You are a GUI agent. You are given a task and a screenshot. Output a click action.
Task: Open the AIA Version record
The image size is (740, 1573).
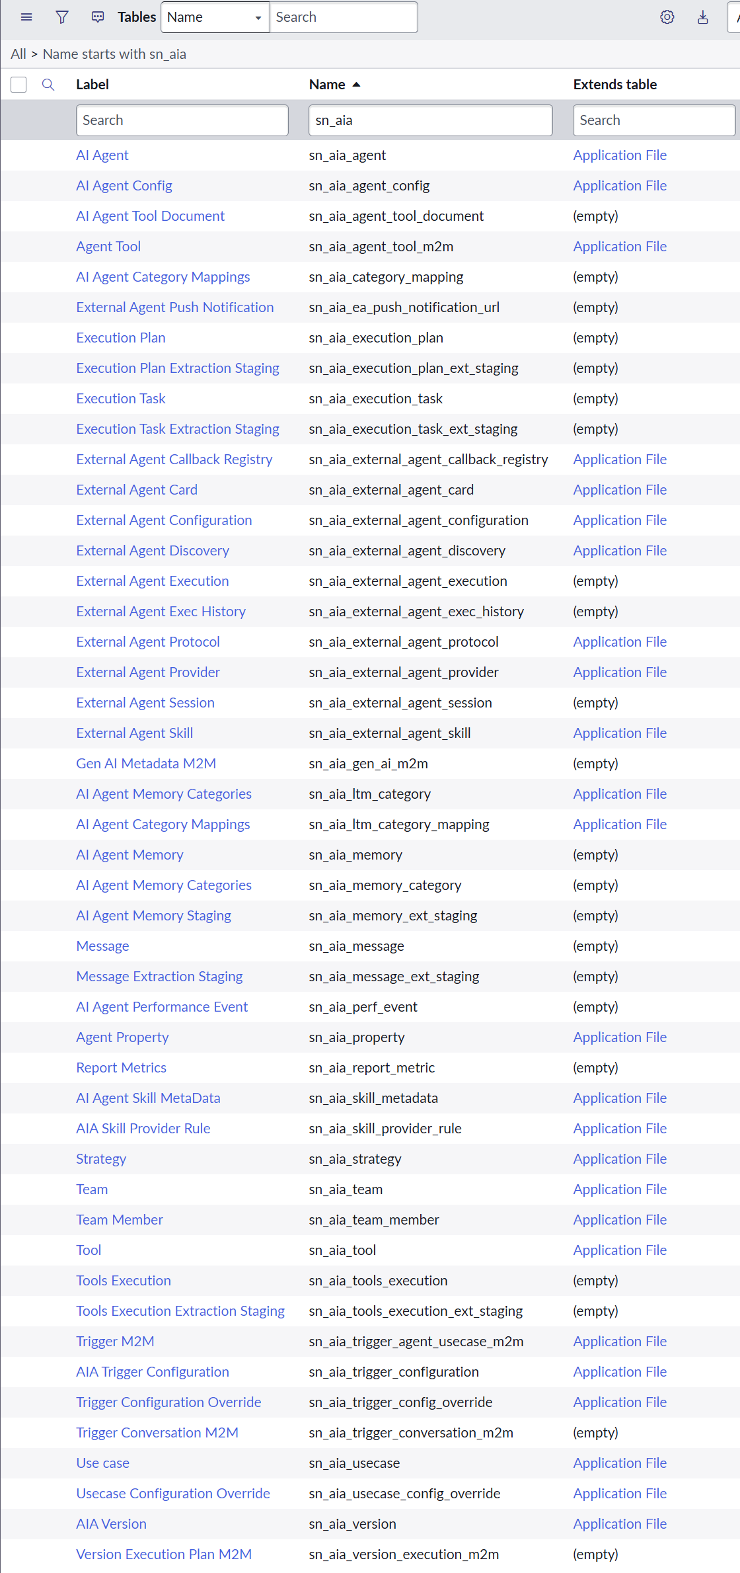click(x=112, y=1524)
